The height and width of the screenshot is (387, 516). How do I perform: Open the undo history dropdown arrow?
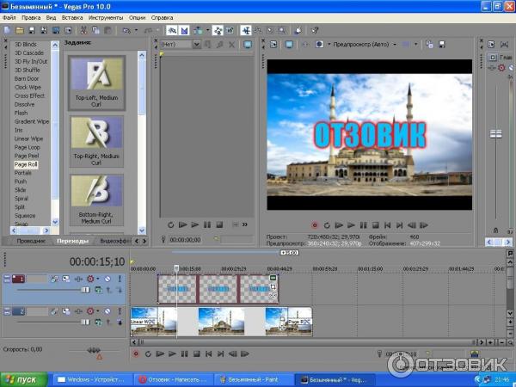(136, 30)
